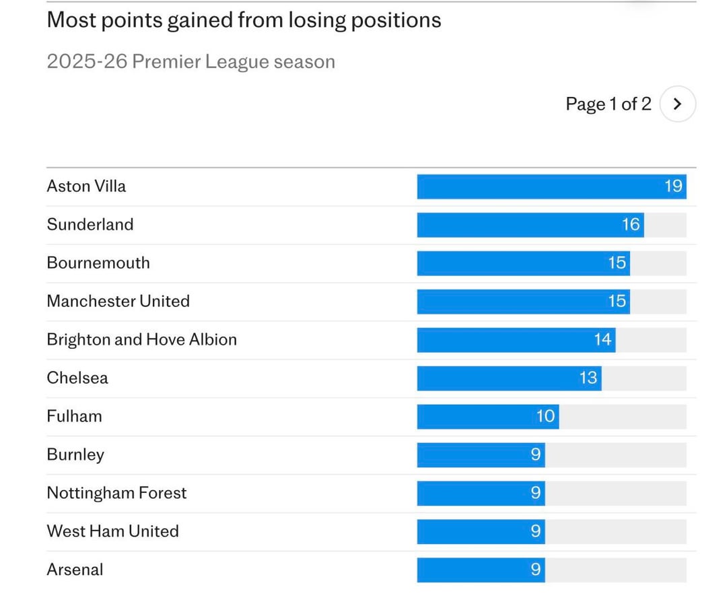
Task: Select the Chelsea team name
Action: [x=77, y=378]
